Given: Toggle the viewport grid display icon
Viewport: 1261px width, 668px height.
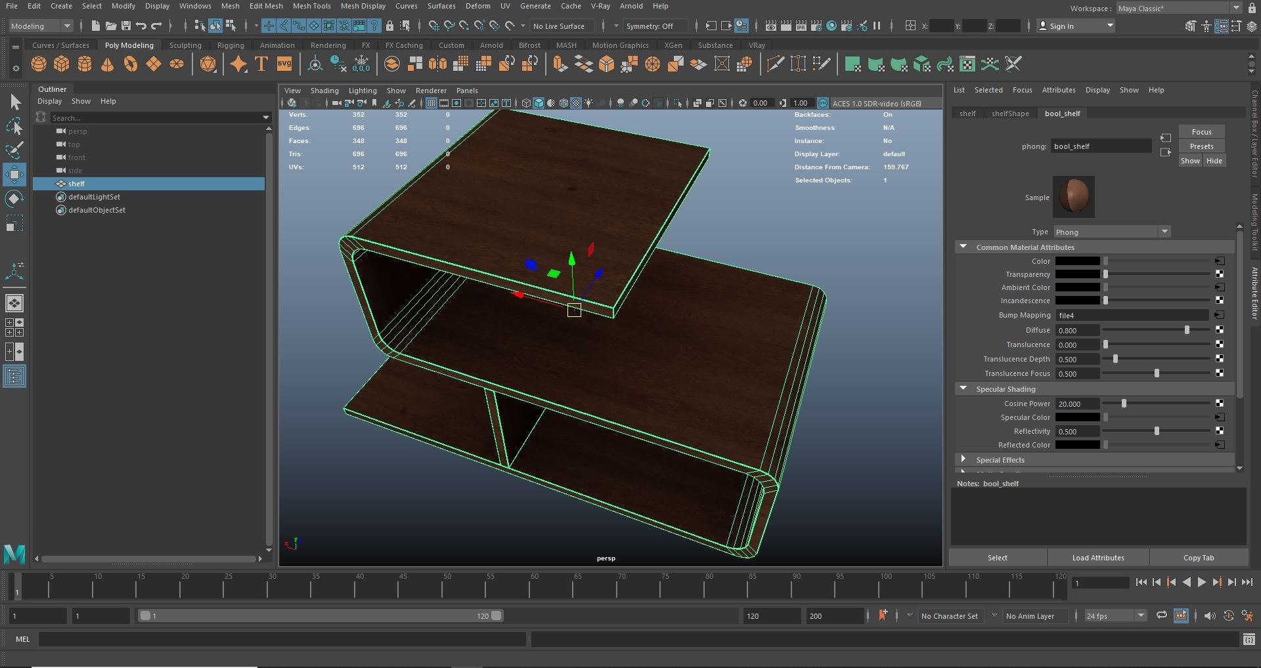Looking at the screenshot, I should [x=431, y=103].
